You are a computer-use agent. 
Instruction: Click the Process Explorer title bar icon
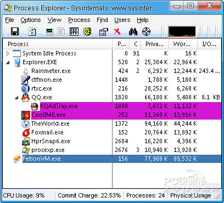[8, 8]
